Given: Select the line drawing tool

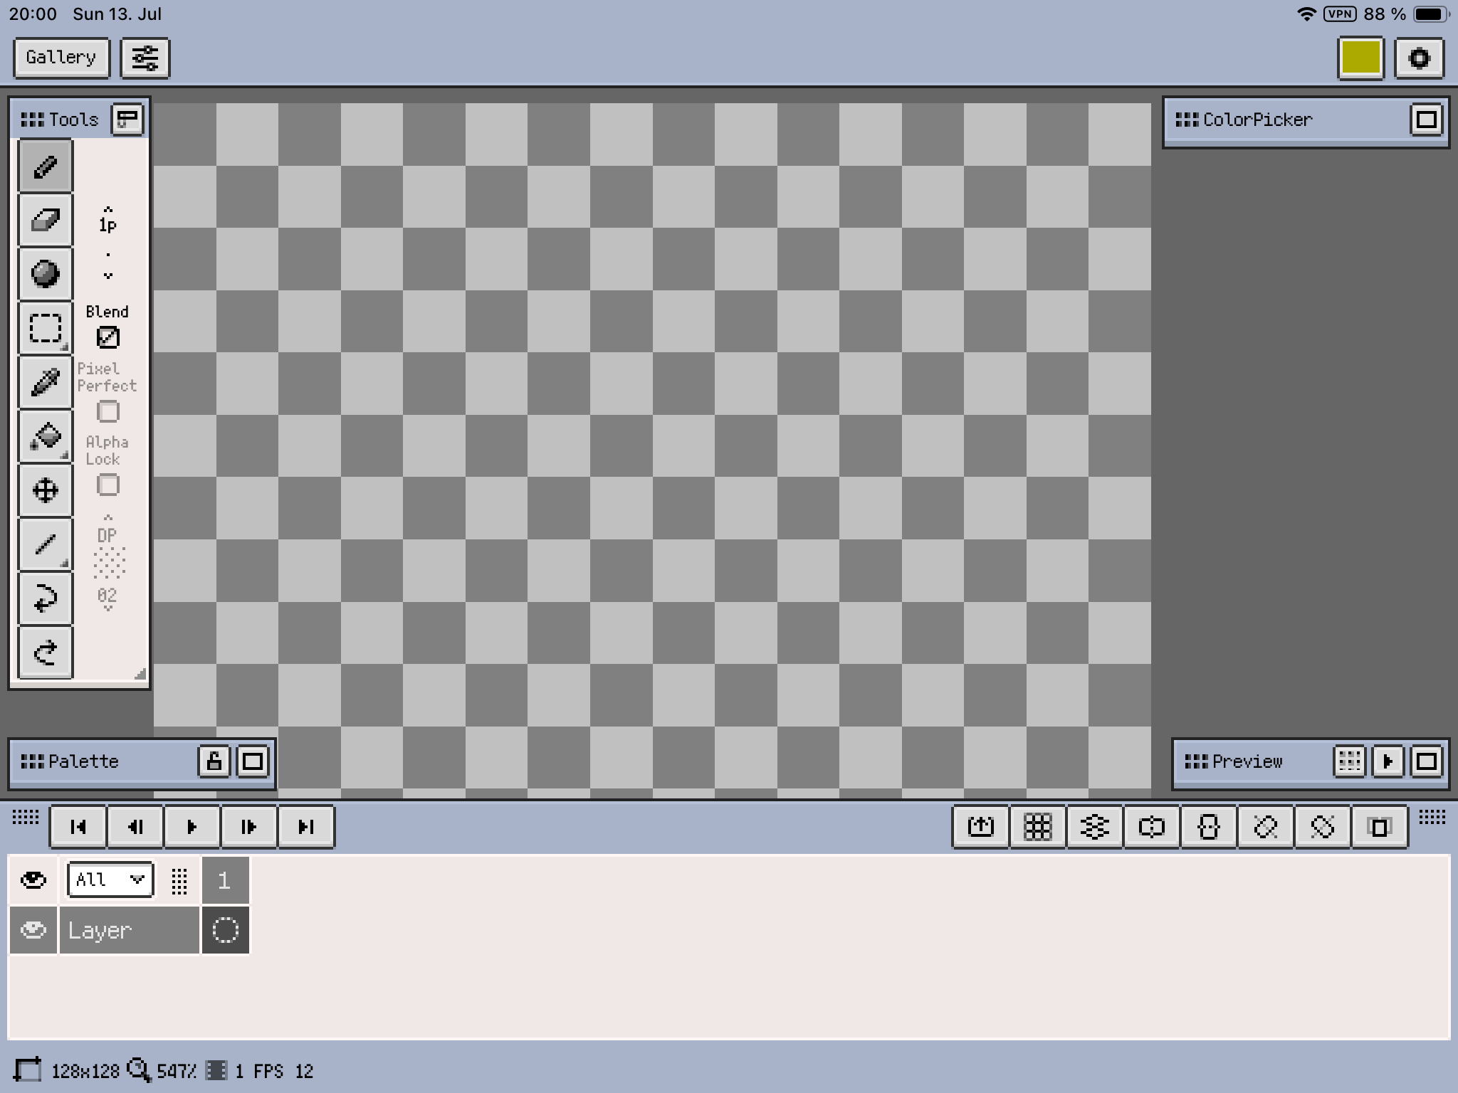Looking at the screenshot, I should tap(45, 544).
